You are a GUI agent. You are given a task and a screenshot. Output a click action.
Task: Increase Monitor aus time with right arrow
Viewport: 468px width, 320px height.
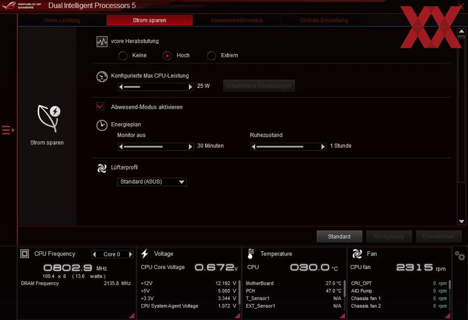click(x=191, y=147)
